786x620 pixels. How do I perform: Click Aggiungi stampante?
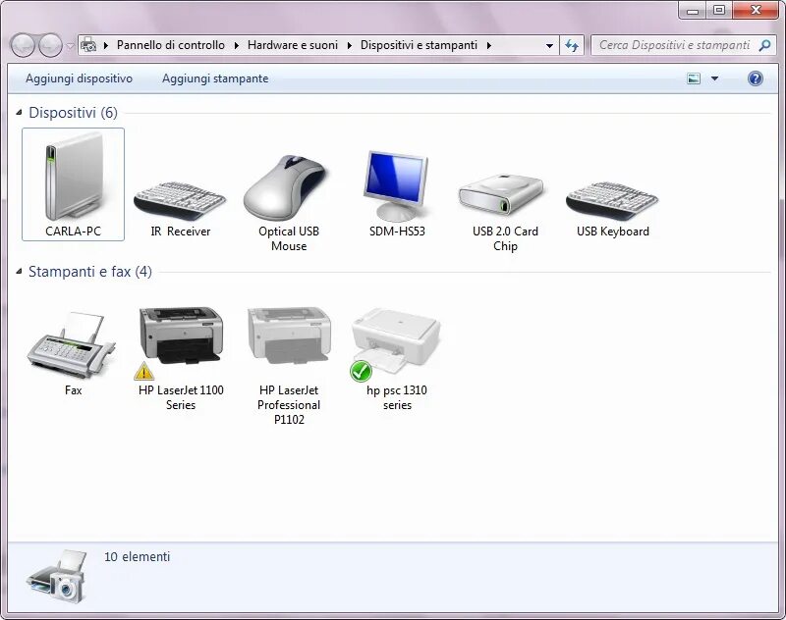tap(215, 78)
